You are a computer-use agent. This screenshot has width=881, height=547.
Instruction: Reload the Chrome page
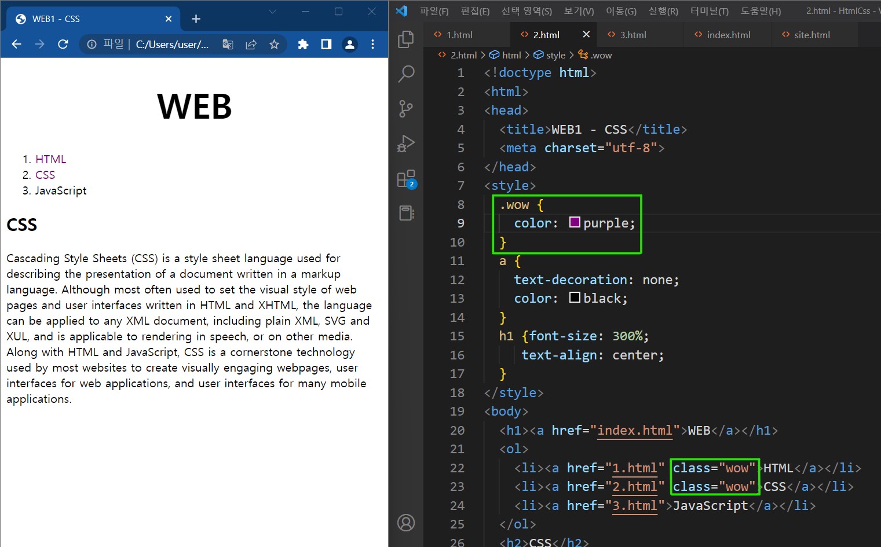click(x=63, y=44)
